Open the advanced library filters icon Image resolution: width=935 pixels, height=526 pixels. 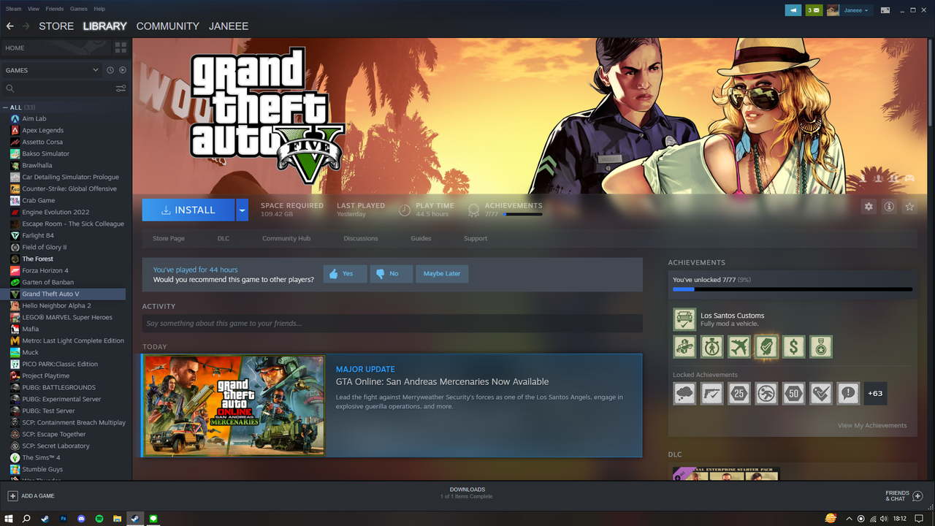pos(121,88)
